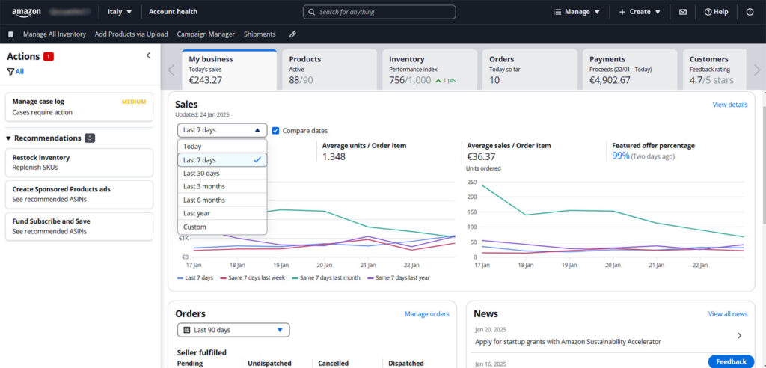Open the Products card tab
The width and height of the screenshot is (766, 368).
(329, 70)
